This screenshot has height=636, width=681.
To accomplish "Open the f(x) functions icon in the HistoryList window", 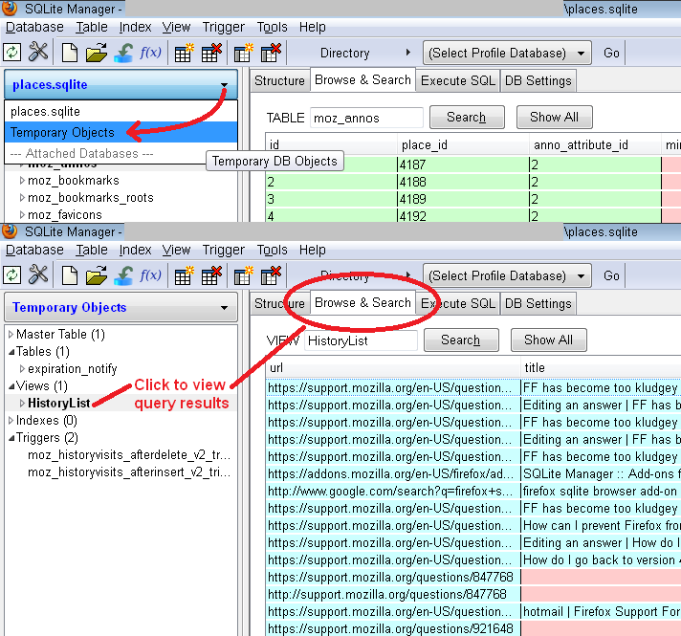I will [150, 275].
